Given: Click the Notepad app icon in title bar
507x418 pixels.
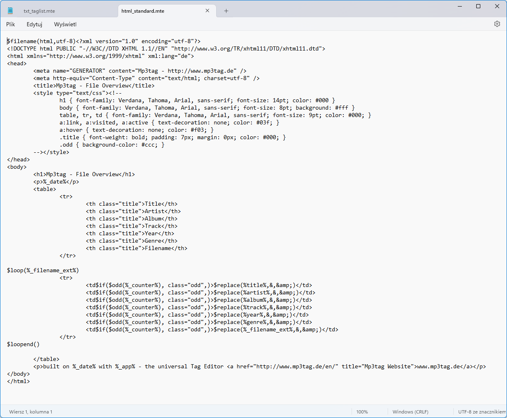Looking at the screenshot, I should tap(10, 11).
